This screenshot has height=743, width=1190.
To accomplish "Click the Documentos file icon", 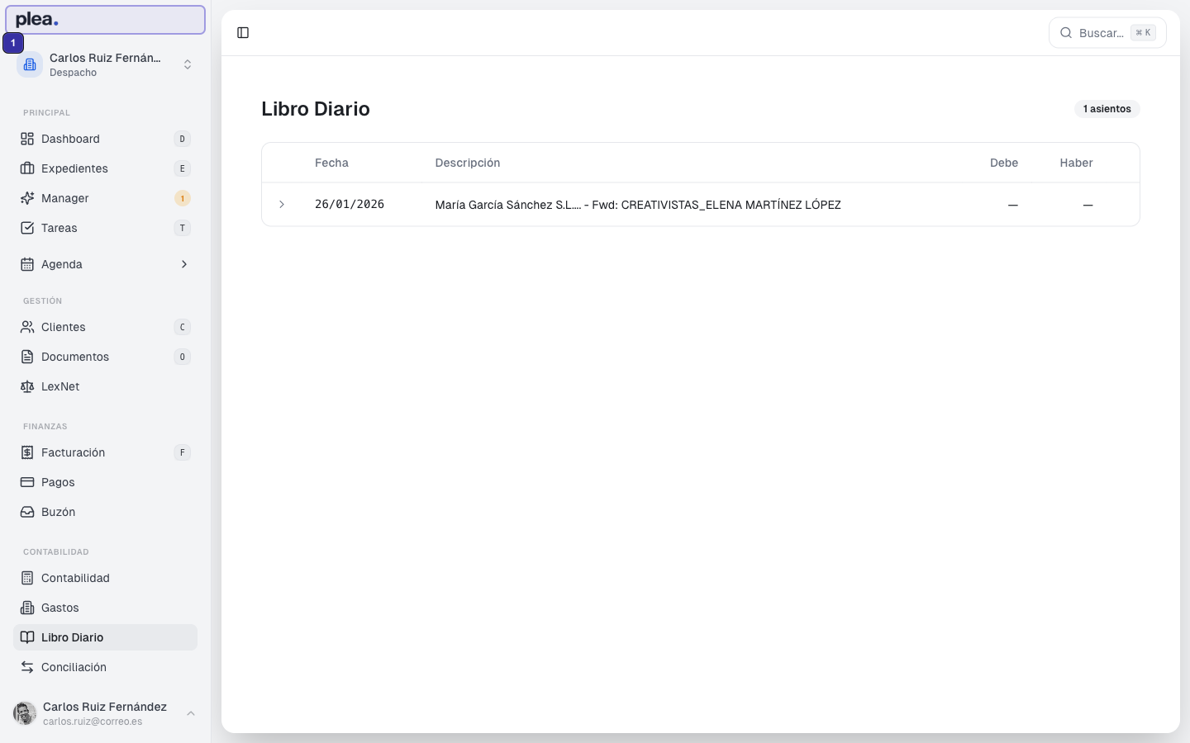I will 27,357.
